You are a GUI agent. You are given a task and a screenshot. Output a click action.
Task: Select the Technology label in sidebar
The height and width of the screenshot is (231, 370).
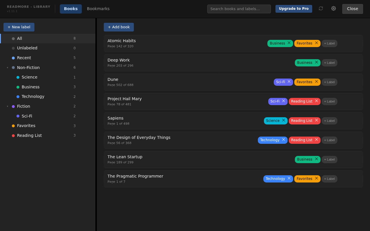pyautogui.click(x=48, y=96)
